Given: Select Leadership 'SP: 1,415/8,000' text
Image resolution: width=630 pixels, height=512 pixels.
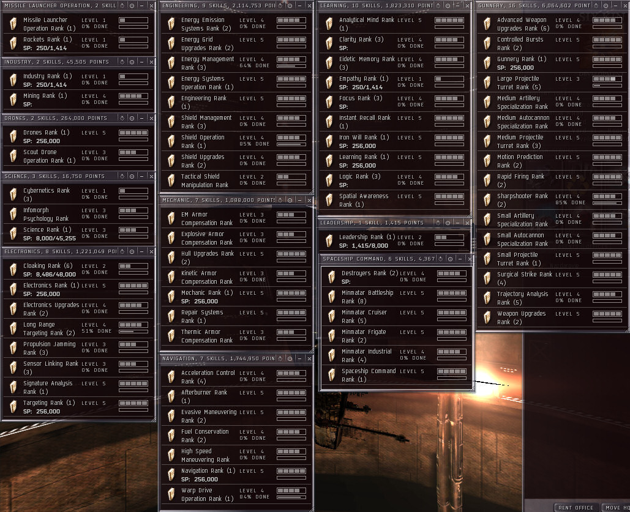Looking at the screenshot, I should click(x=364, y=245).
